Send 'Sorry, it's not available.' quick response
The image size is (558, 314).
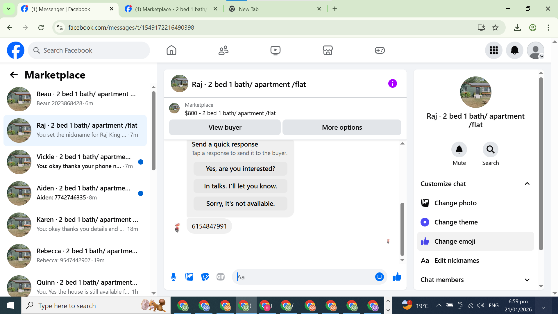point(240,204)
